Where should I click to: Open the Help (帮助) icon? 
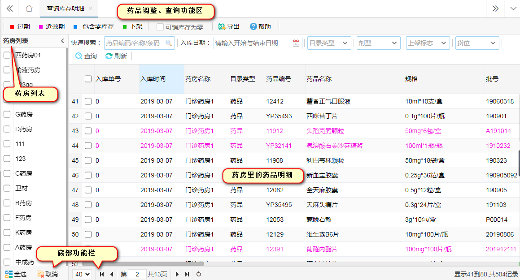[x=253, y=27]
